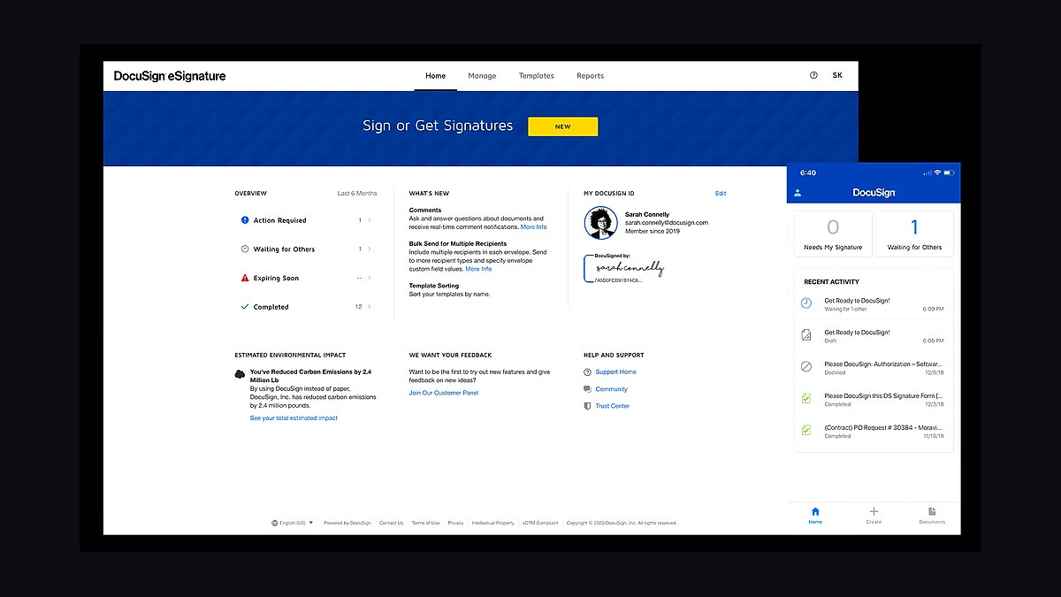Open the Last 6 Months overview period

click(x=357, y=193)
